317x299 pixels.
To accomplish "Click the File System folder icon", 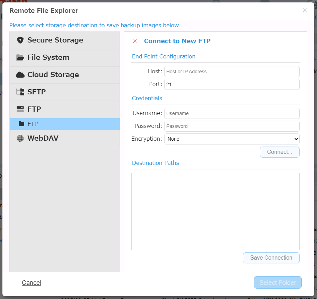I will [20, 57].
